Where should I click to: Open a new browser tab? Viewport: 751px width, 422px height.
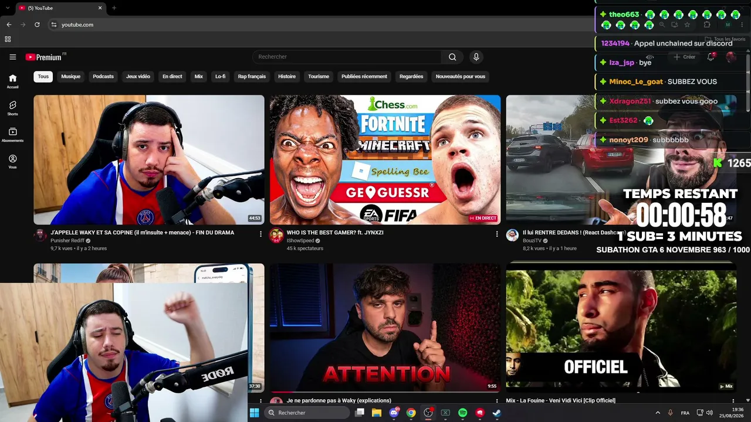click(114, 8)
